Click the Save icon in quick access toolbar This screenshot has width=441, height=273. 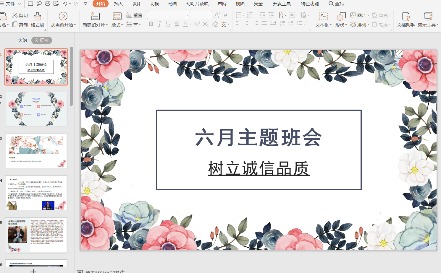point(30,4)
